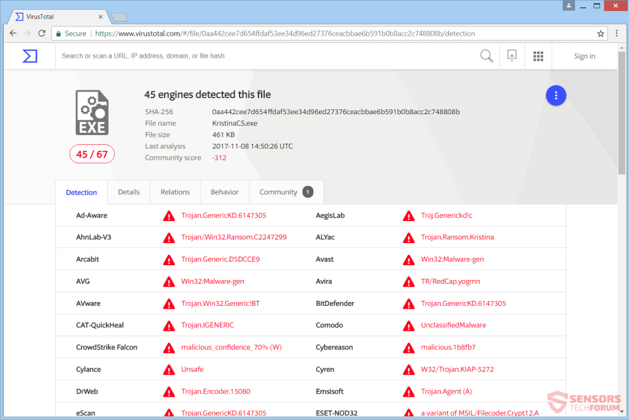Click the EXE file type icon
The height and width of the screenshot is (420, 629).
(x=92, y=113)
